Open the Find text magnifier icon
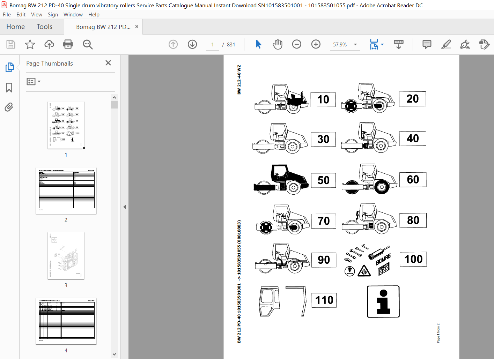Screen dimensions: 494x359 (x=88, y=44)
